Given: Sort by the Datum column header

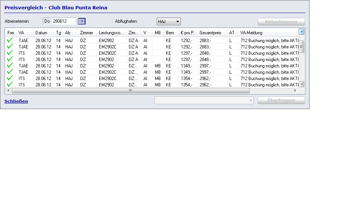Looking at the screenshot, I should [x=43, y=33].
